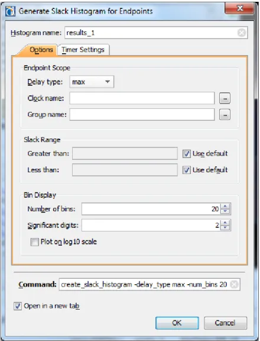Increase the Number of bins value

point(225,207)
